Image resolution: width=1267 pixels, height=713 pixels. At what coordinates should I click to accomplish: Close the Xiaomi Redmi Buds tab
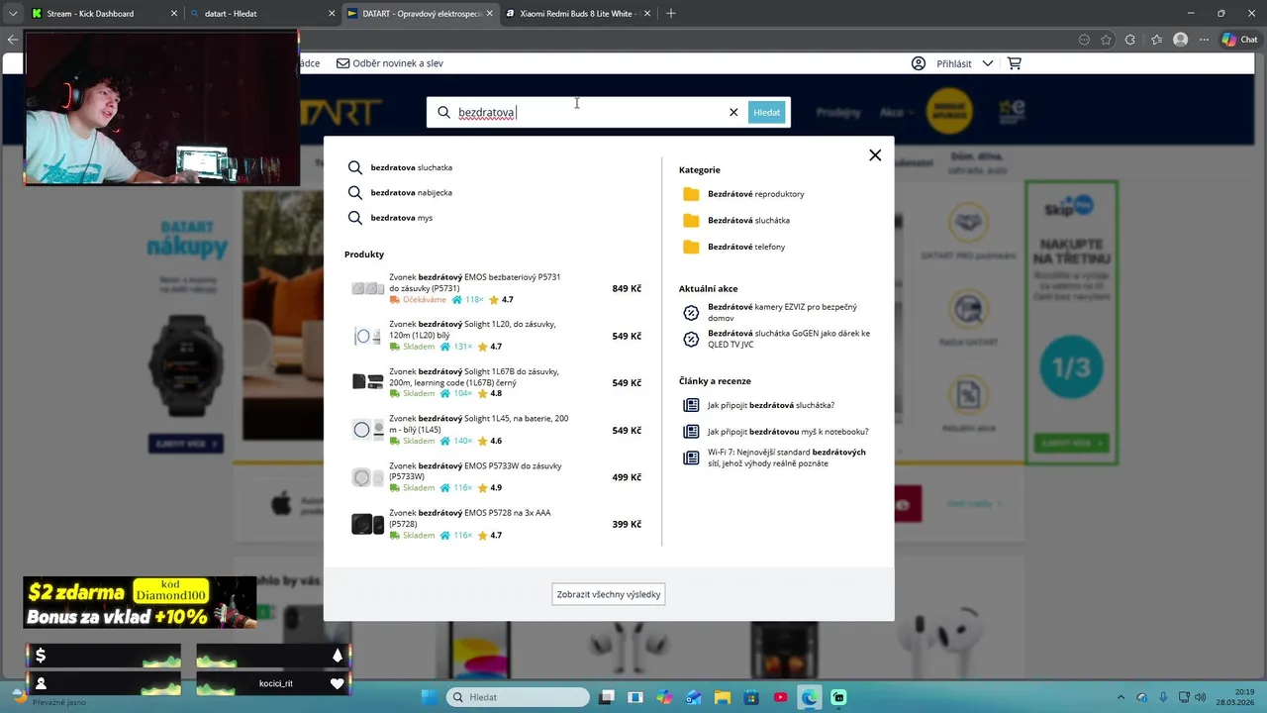click(x=647, y=14)
